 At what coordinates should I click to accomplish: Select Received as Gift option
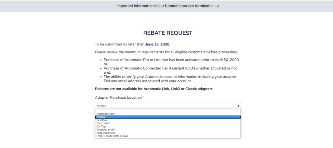click(168, 129)
